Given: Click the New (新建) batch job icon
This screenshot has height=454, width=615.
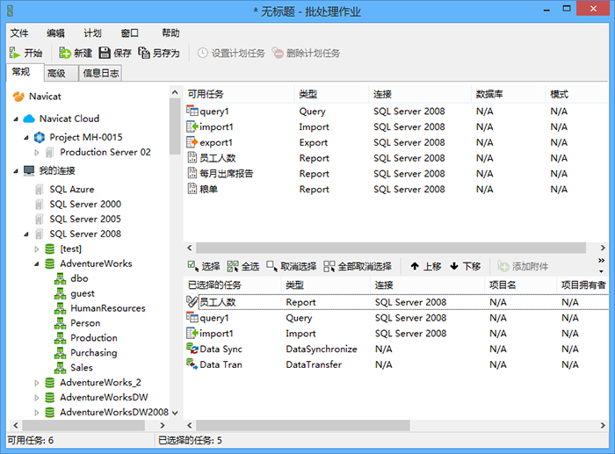Looking at the screenshot, I should (x=65, y=53).
